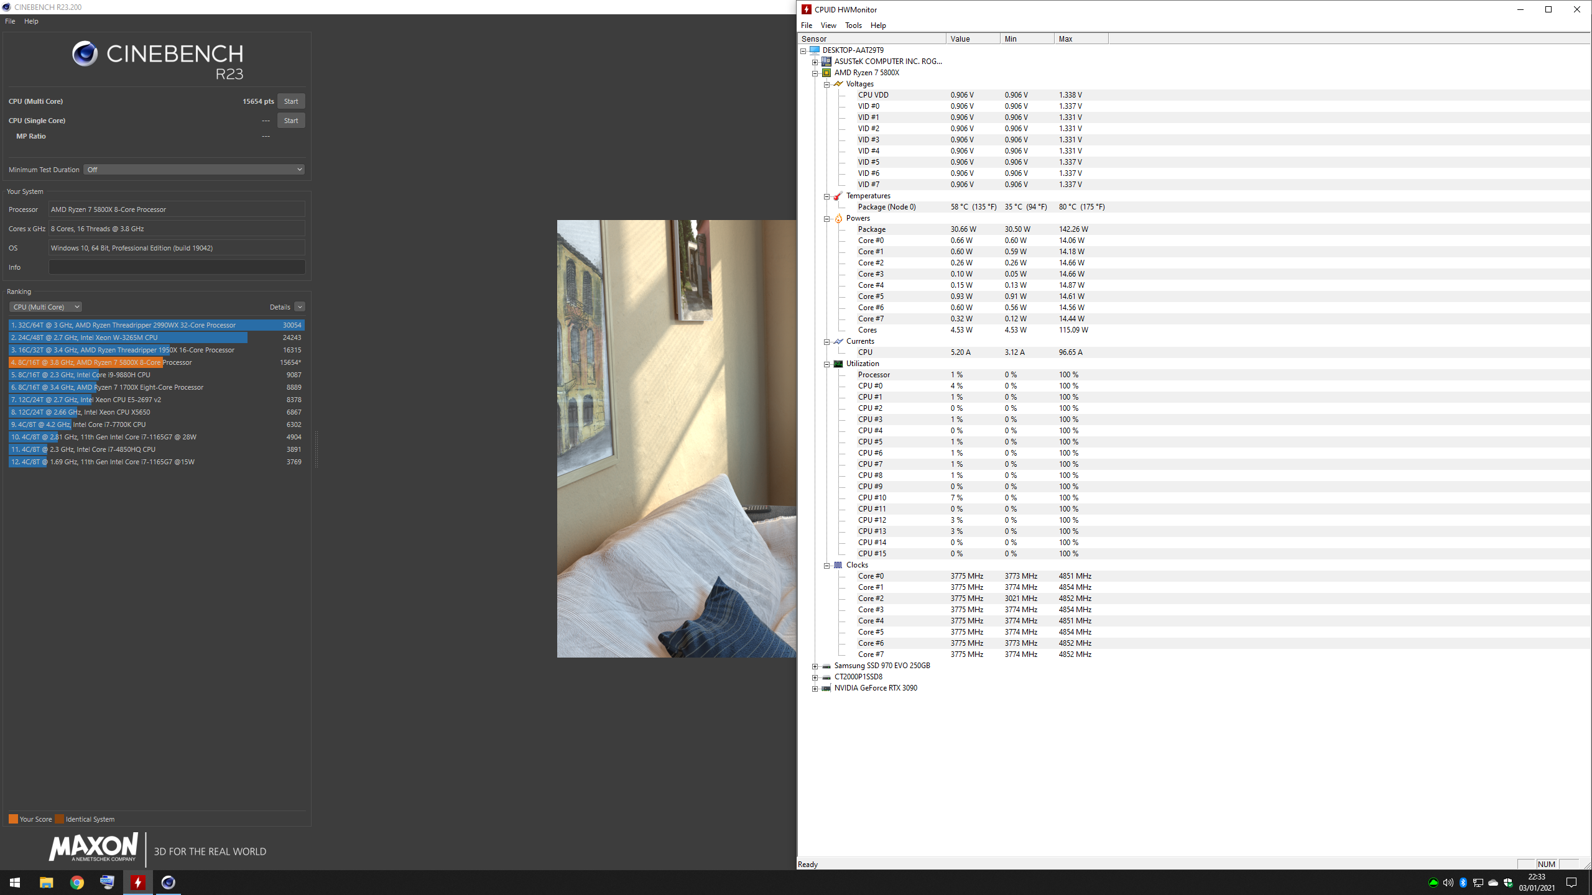The image size is (1592, 895).
Task: Click the Samsung SSD drive icon
Action: [826, 666]
